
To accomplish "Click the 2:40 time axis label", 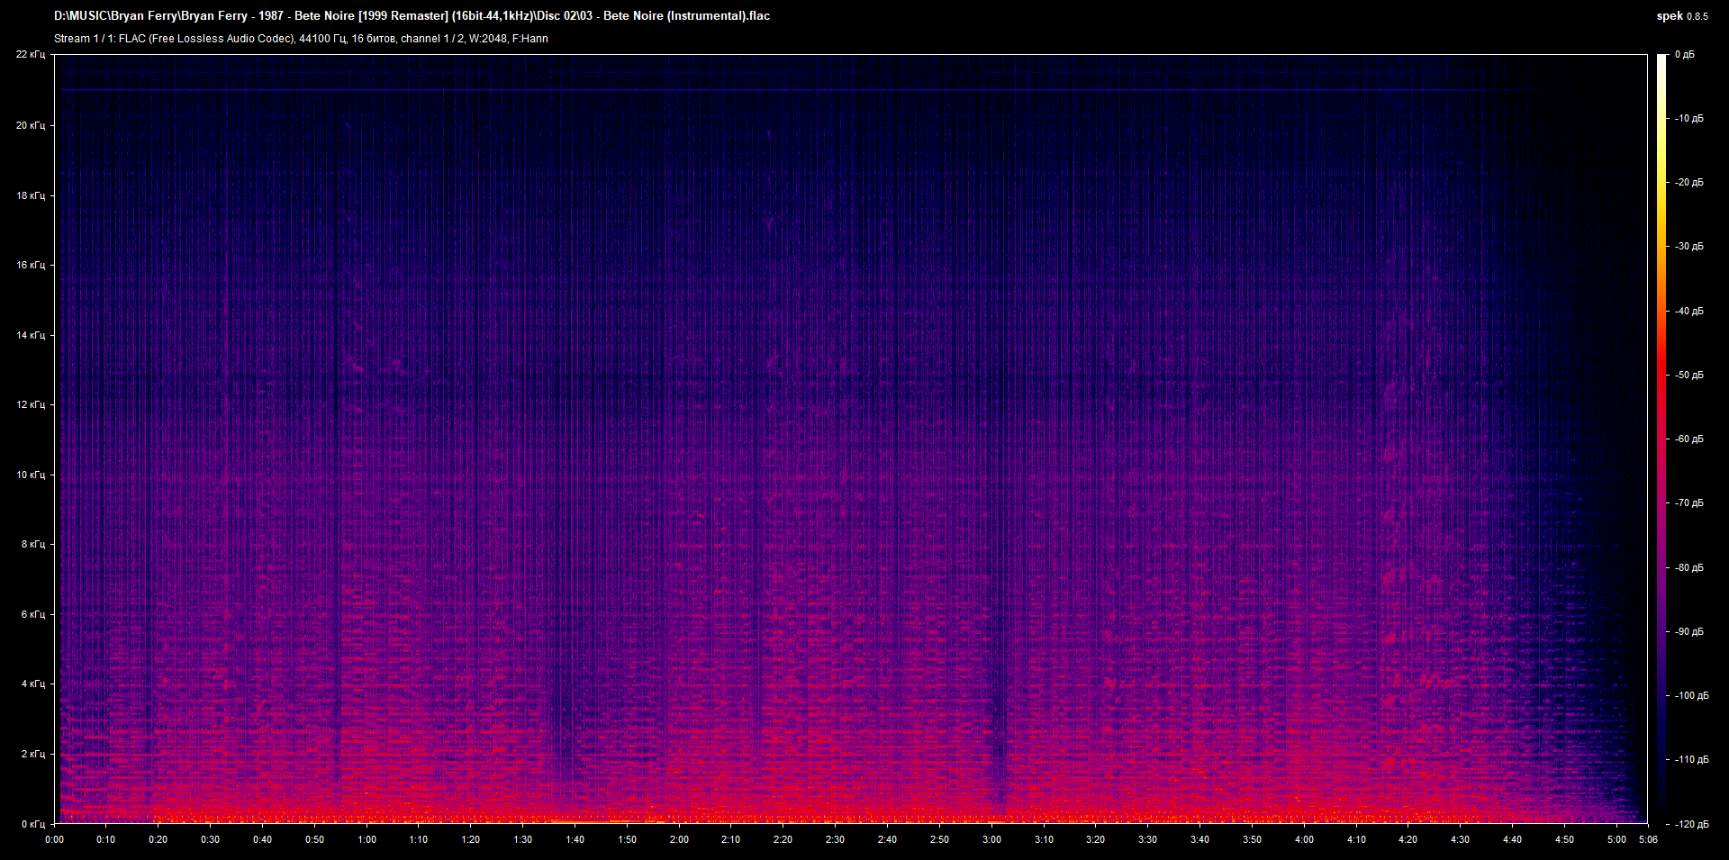I will [887, 839].
